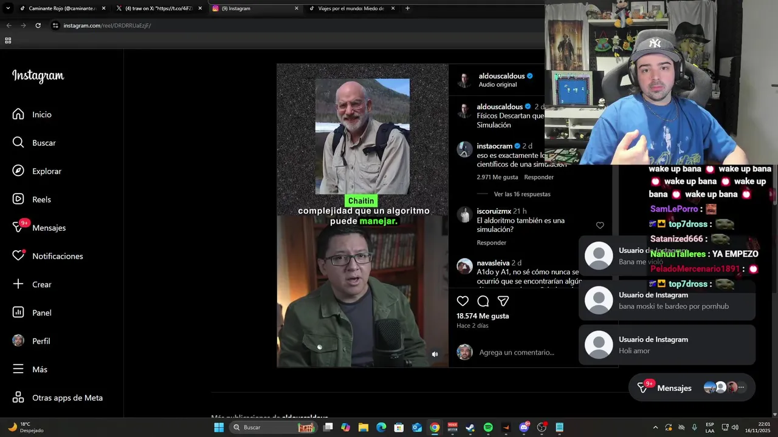This screenshot has height=437, width=778.
Task: Click in the Agrega un comentario field
Action: tap(517, 352)
